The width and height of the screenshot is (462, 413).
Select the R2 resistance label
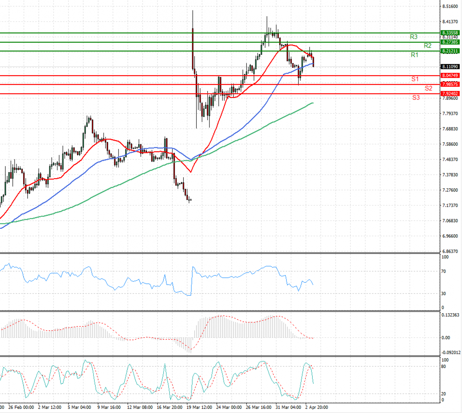coord(427,46)
